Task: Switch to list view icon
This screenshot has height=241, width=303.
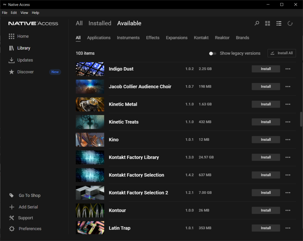Action: click(279, 23)
